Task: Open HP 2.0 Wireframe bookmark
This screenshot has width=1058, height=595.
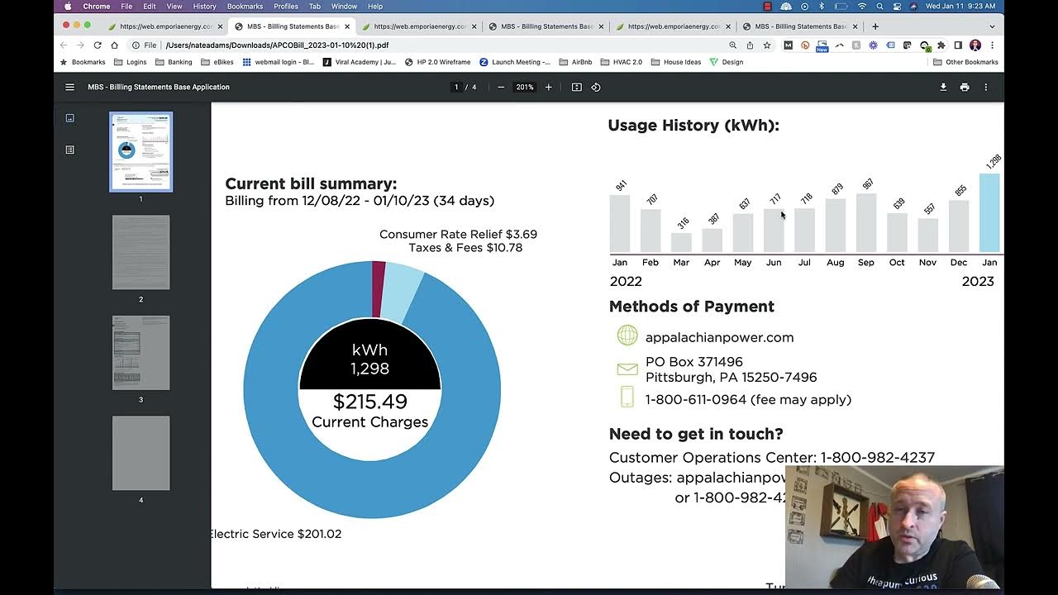Action: [x=437, y=62]
